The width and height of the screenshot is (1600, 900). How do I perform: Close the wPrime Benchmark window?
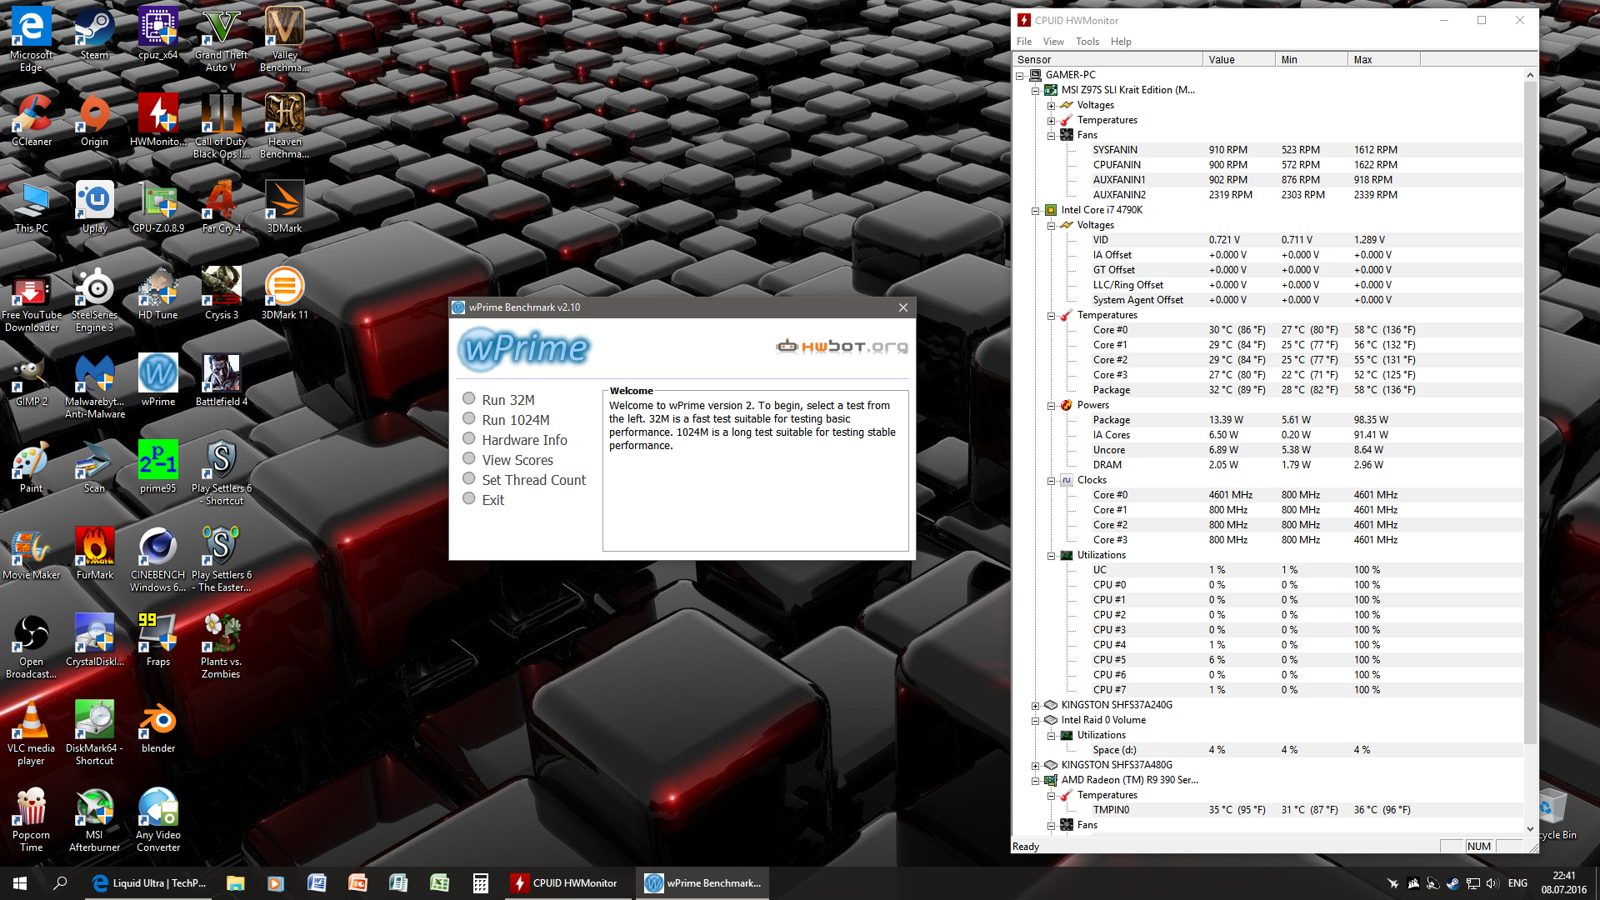pyautogui.click(x=903, y=307)
